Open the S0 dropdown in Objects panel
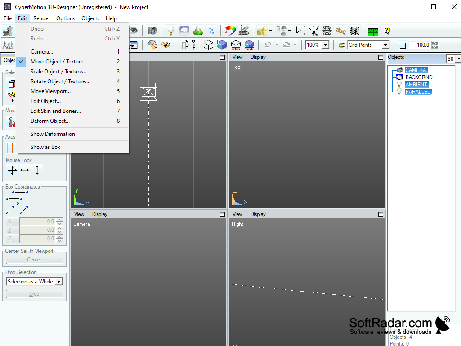 coord(458,59)
